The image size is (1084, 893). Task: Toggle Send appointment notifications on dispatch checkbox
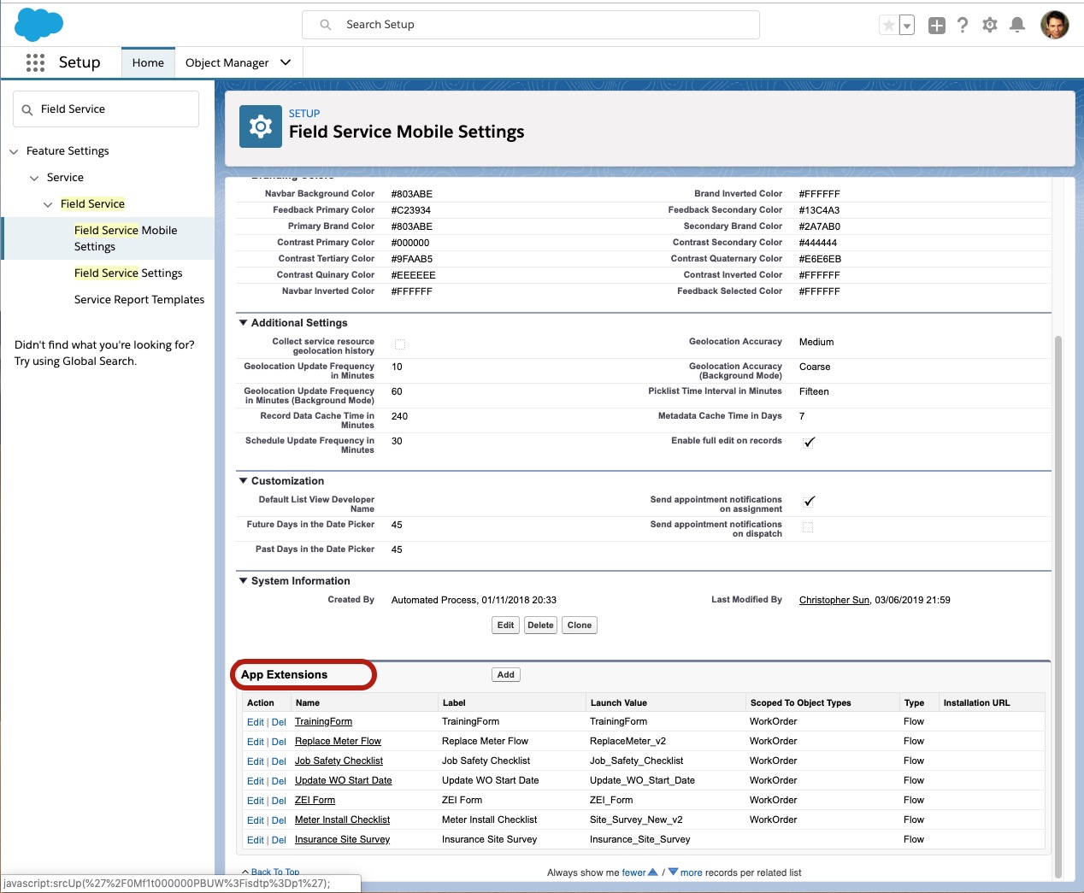pos(808,528)
